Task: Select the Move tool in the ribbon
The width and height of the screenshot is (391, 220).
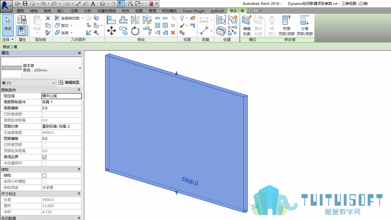Action: pos(111,31)
